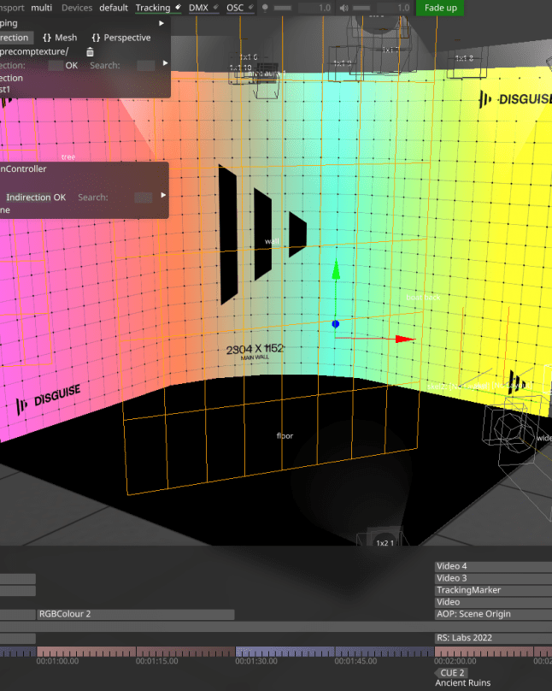Select the RGBColour 2 layer
The image size is (552, 691).
136,614
